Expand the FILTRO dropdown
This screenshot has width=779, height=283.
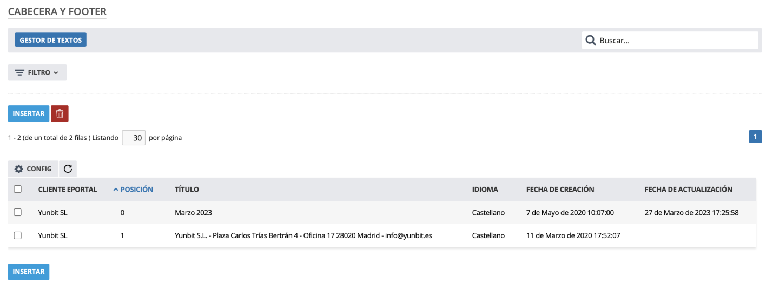[37, 73]
